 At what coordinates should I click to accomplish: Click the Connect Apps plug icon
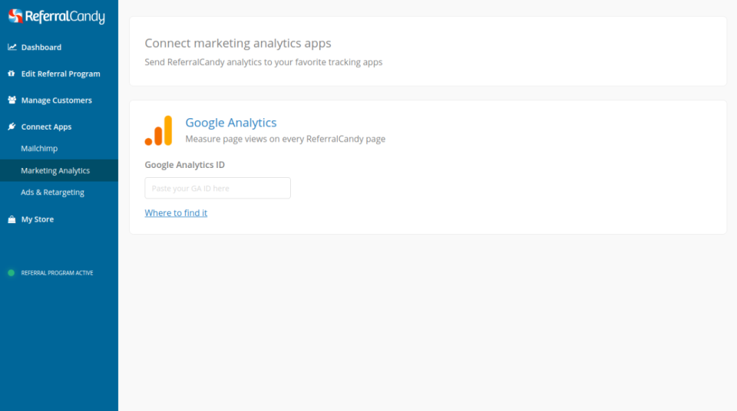tap(12, 127)
